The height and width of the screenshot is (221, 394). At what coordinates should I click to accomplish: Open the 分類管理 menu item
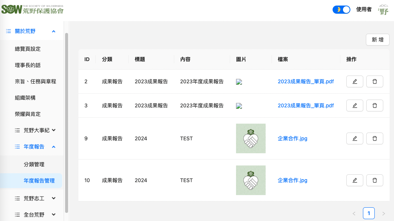pyautogui.click(x=34, y=164)
